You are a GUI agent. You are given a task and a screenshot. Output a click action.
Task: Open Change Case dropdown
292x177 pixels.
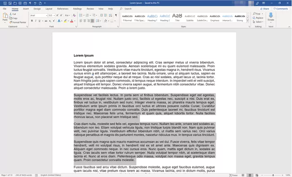(x=67, y=15)
